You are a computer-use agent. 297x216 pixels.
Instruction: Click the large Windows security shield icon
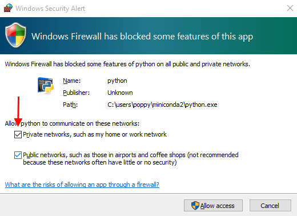point(15,35)
